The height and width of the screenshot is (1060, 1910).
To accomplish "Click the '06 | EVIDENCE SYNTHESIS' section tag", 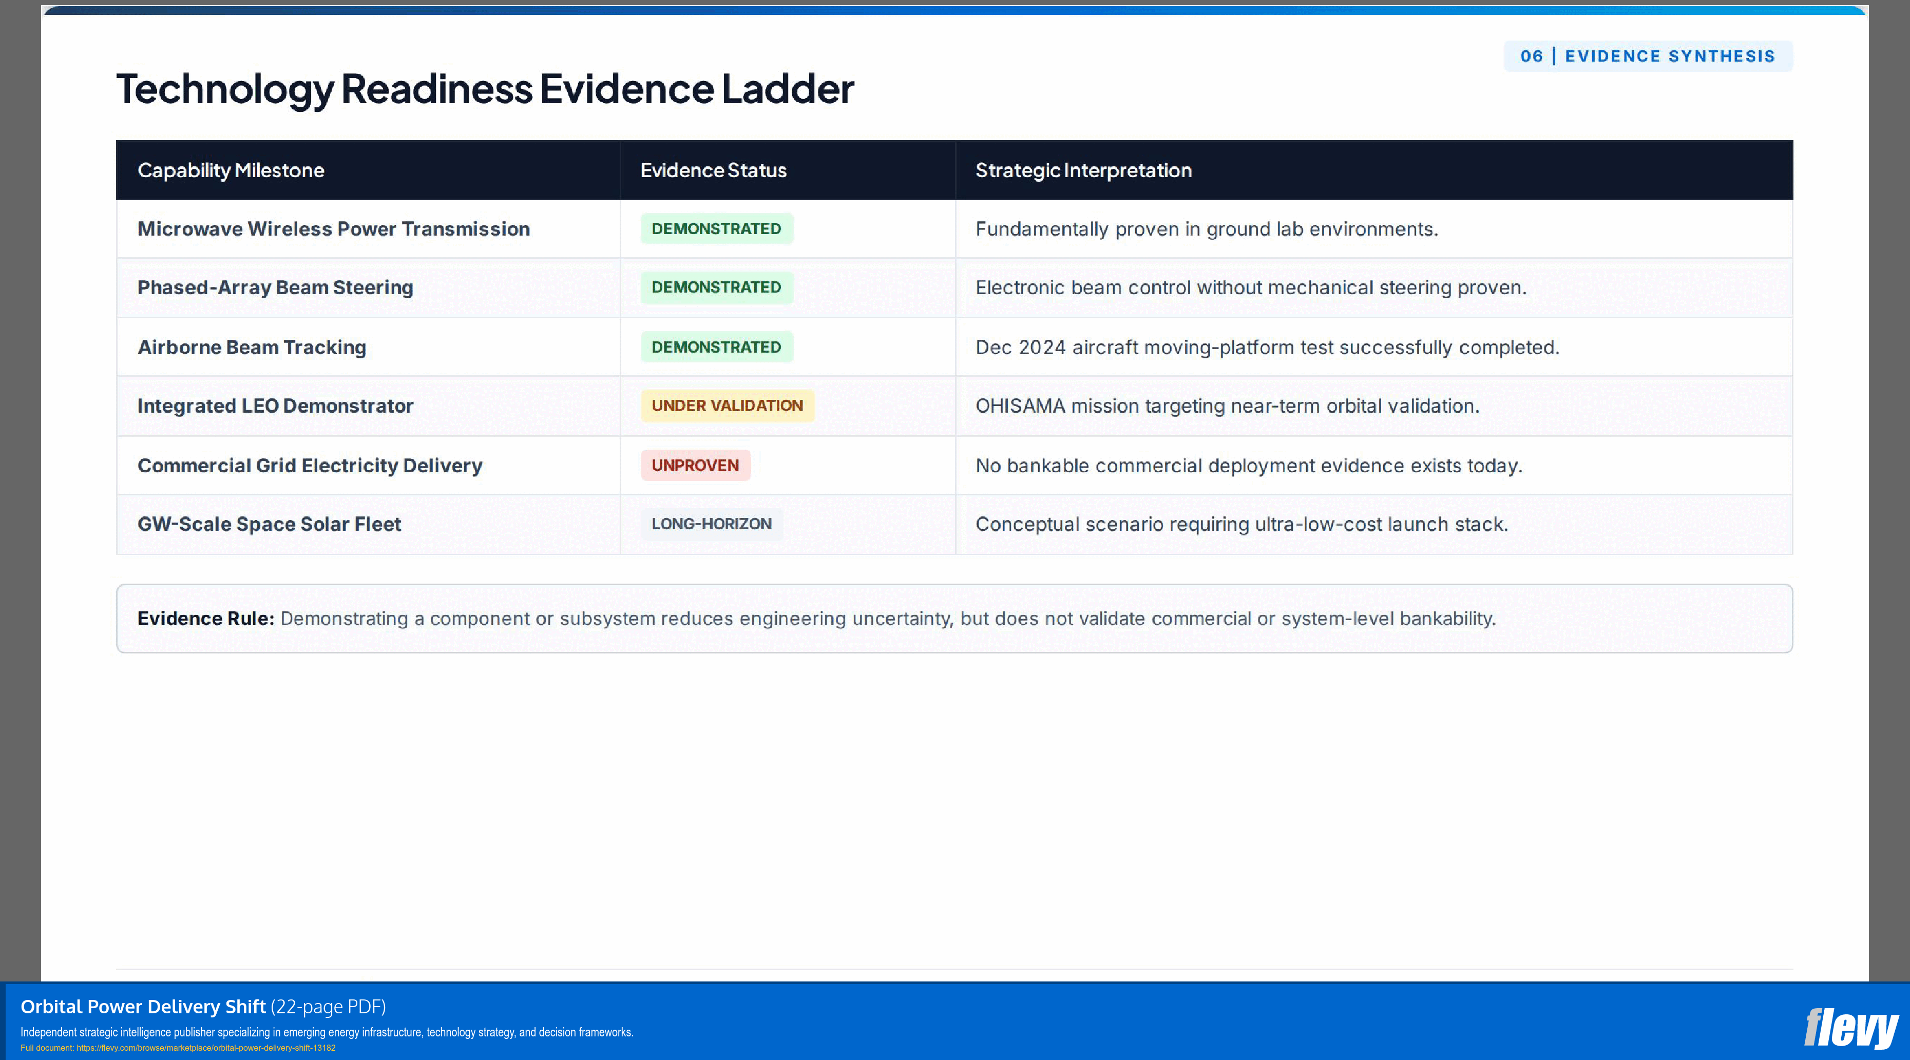I will (1648, 56).
